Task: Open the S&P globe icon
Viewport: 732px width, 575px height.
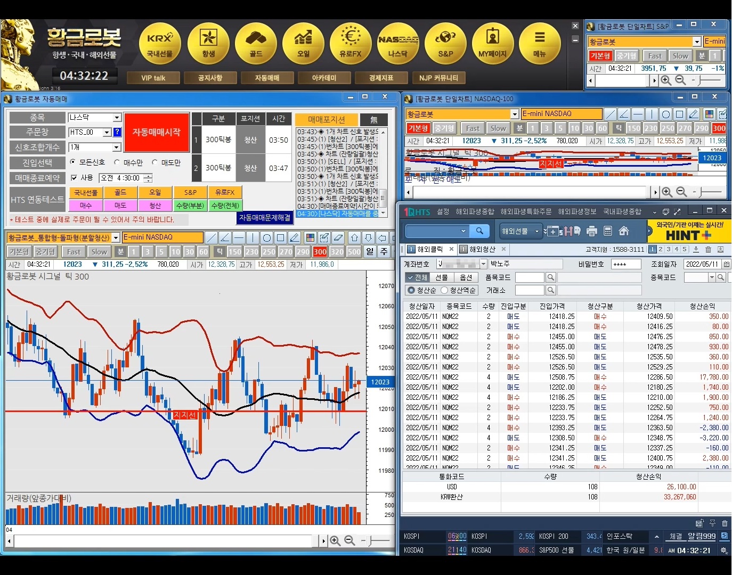Action: pyautogui.click(x=445, y=44)
